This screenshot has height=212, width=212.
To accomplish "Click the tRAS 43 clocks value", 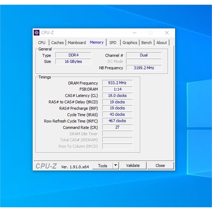I will [117, 114].
